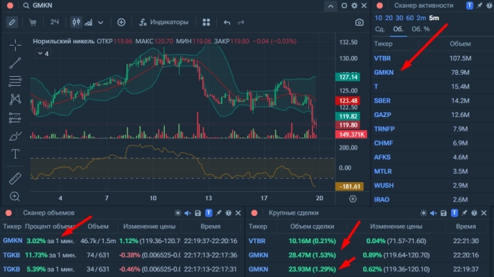Screen dimensions: 494x277
Task: Expand the chart type dropdown arrow
Action: coord(101,22)
